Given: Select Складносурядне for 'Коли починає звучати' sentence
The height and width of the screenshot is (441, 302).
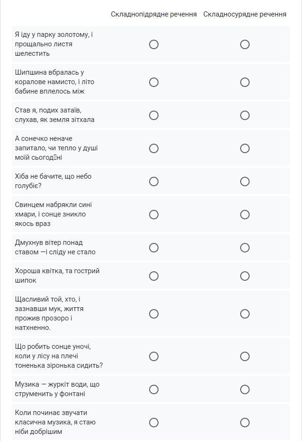Looking at the screenshot, I should point(245,423).
